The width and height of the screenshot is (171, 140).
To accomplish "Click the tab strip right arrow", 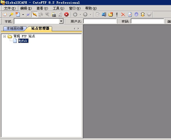I will point(78,29).
